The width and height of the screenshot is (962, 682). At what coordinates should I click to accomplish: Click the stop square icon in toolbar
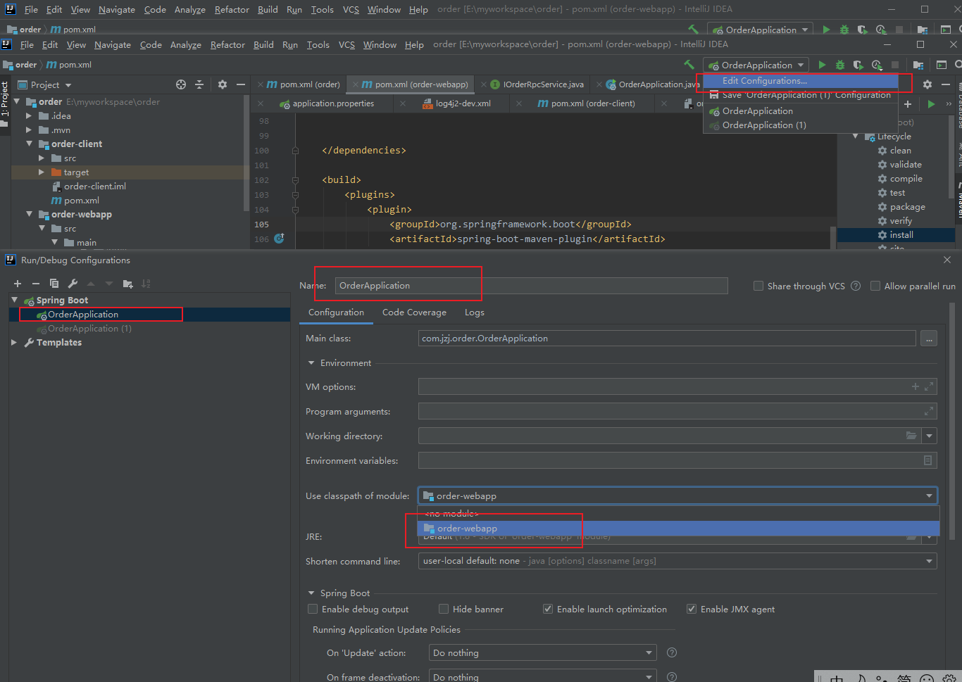(x=895, y=65)
